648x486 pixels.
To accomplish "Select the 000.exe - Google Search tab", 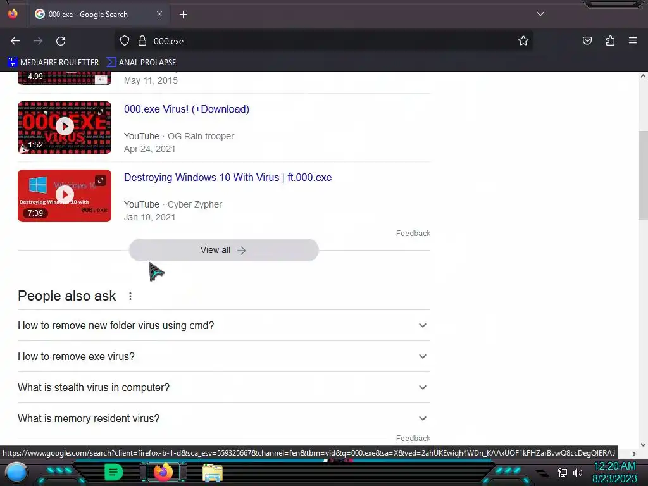I will [99, 15].
